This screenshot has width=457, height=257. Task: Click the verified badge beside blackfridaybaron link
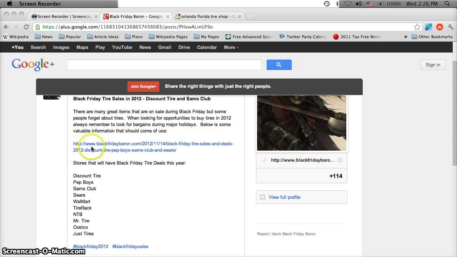[340, 160]
